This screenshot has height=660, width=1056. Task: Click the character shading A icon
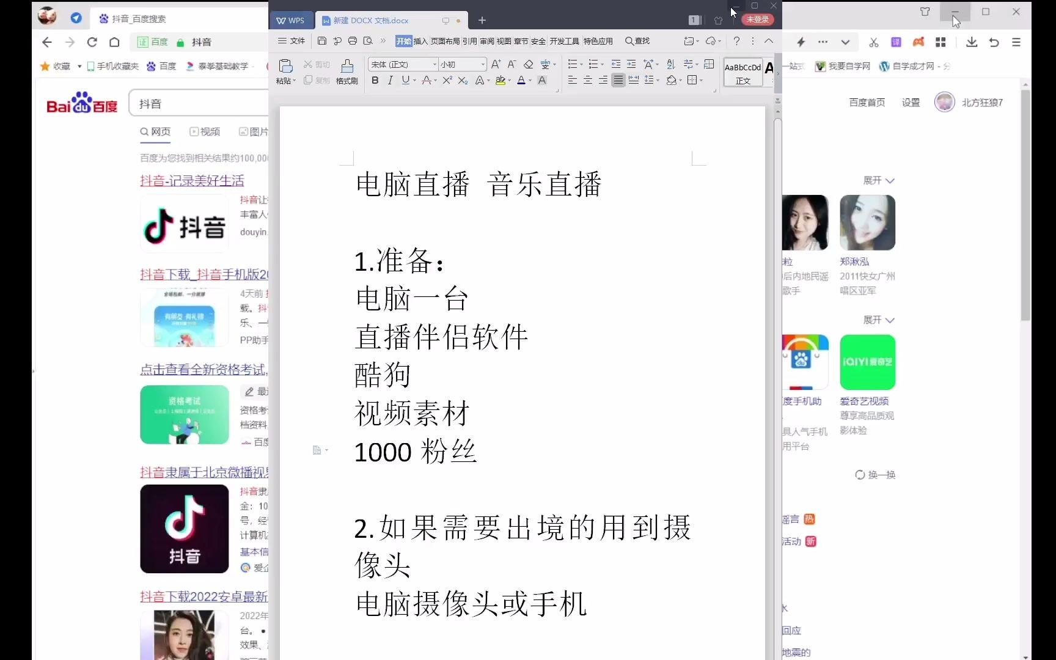542,80
